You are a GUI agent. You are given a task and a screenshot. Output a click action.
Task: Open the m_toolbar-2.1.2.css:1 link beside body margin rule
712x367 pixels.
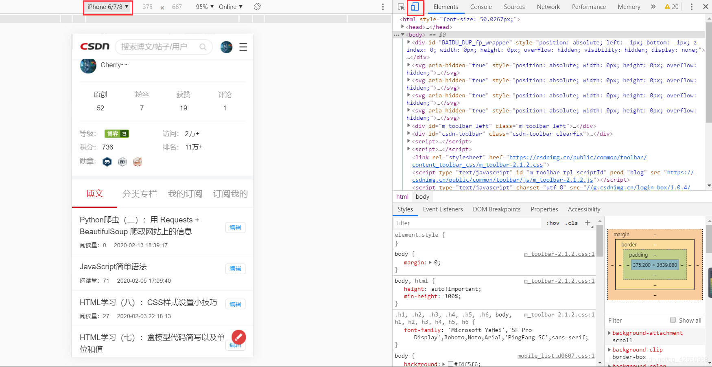[559, 254]
